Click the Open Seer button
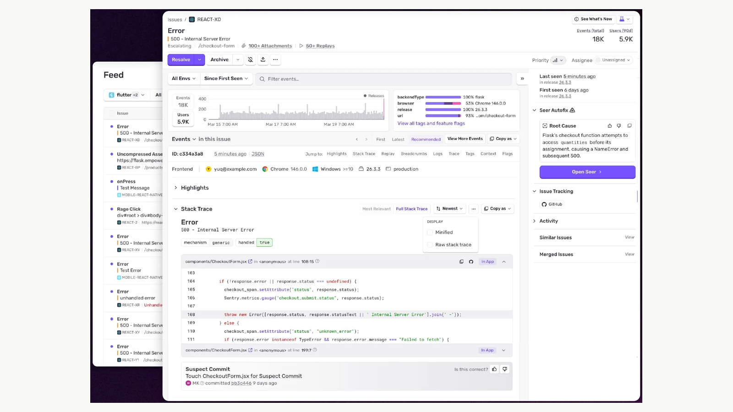 [587, 172]
